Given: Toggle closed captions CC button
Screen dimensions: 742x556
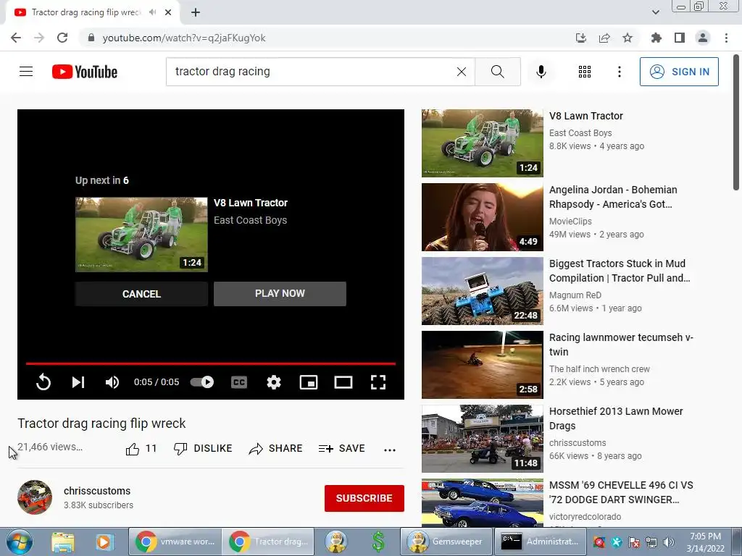Looking at the screenshot, I should pyautogui.click(x=239, y=382).
